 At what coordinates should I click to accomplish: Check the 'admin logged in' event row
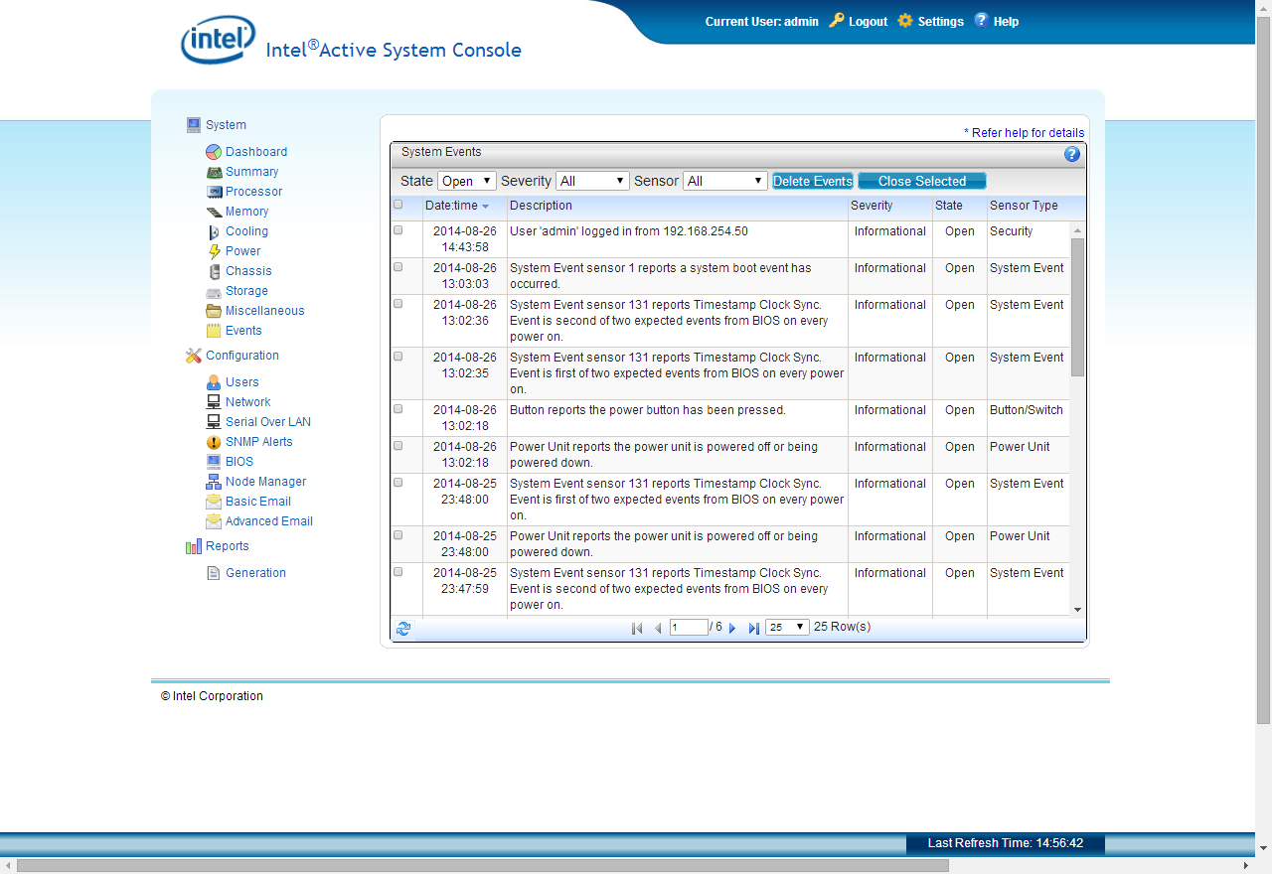(x=398, y=230)
